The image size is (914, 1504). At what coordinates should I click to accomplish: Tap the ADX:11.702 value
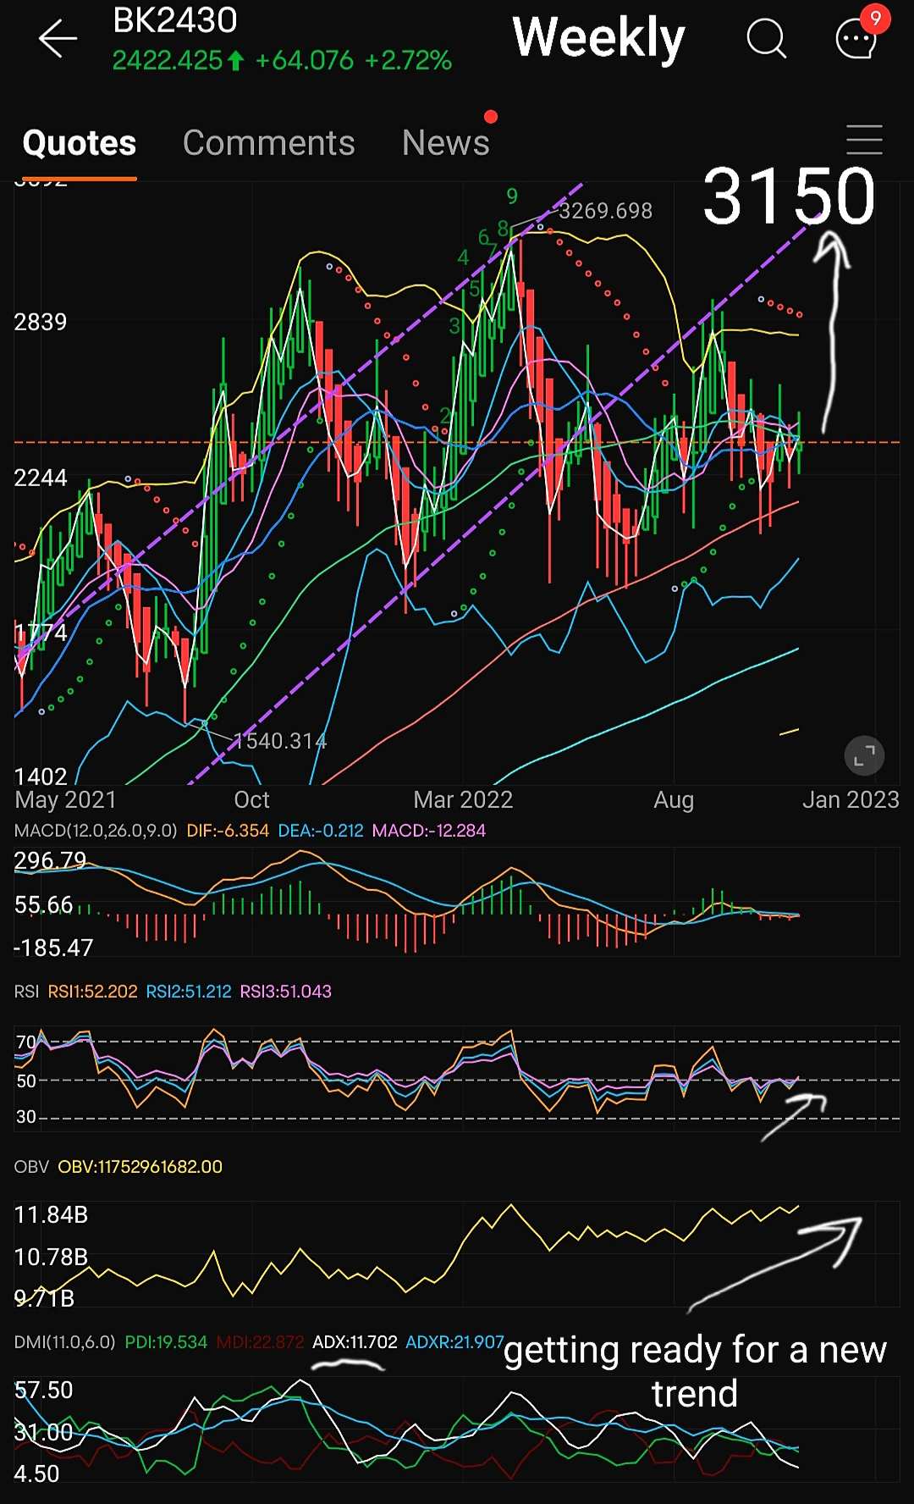[355, 1342]
